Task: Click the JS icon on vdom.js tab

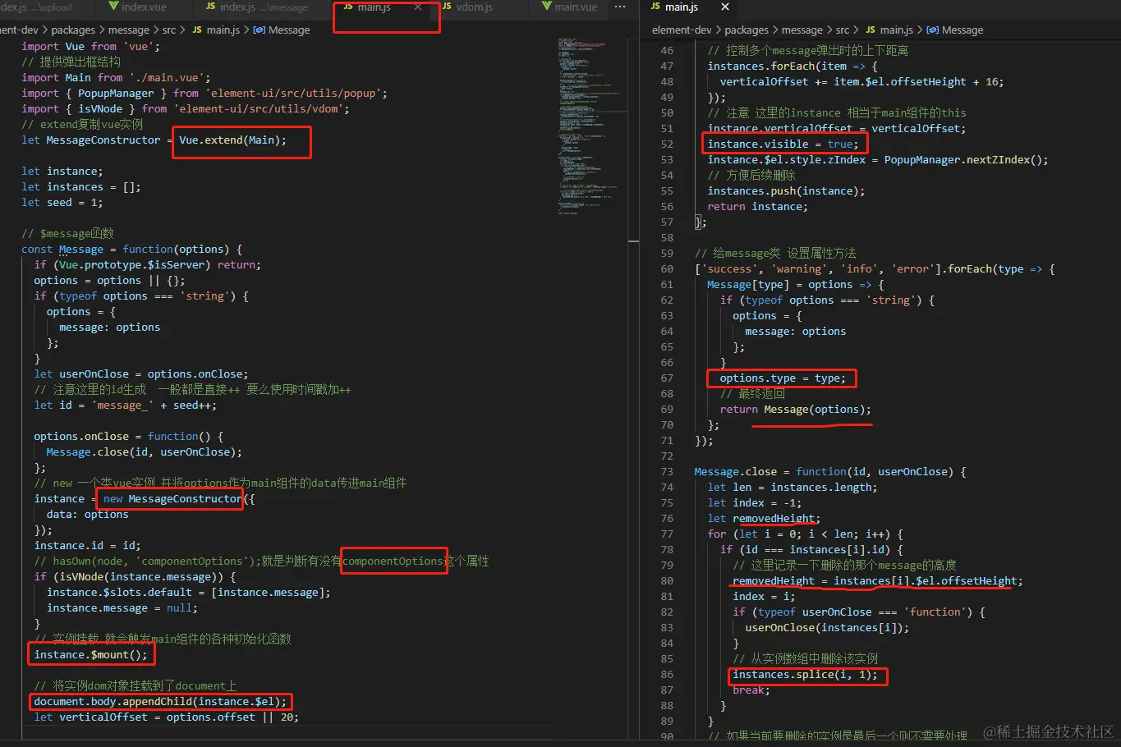Action: tap(447, 7)
